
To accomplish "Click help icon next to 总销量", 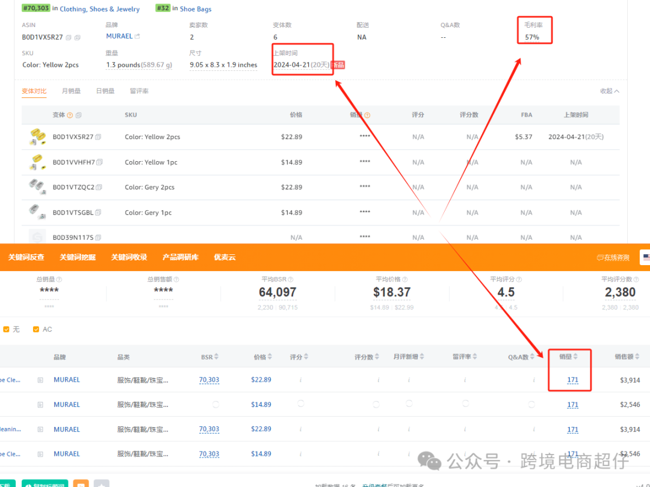I will pyautogui.click(x=59, y=280).
